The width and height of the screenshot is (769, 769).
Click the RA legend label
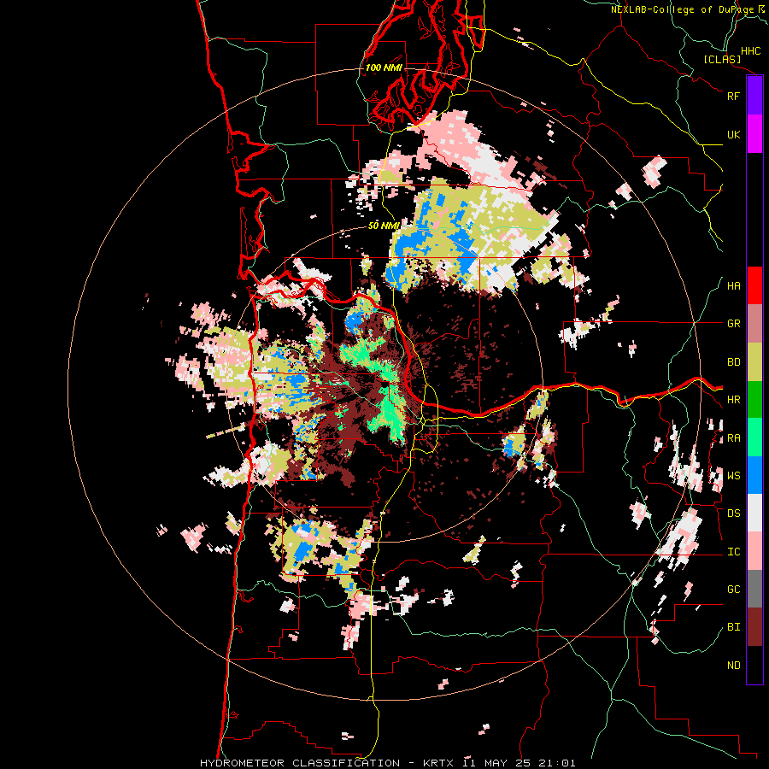[x=733, y=438]
